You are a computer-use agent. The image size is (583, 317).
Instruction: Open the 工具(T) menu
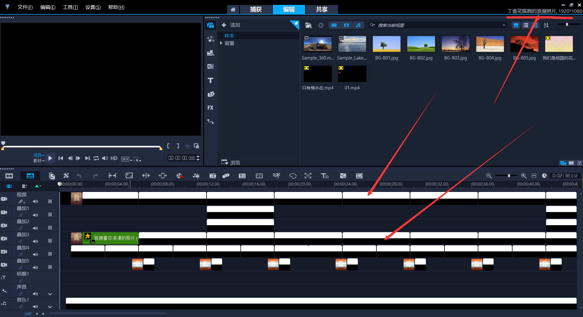point(70,7)
